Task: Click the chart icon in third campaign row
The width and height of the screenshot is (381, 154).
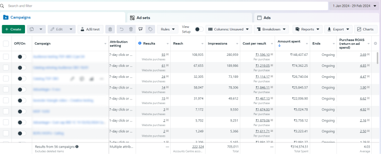Action: [x=92, y=79]
